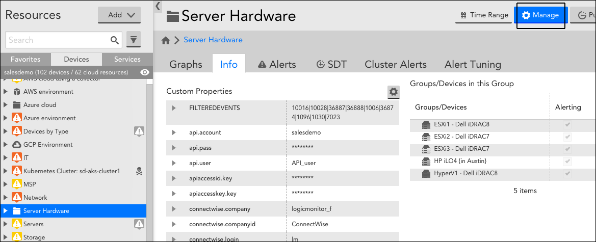Click the home breadcrumb icon
Image resolution: width=596 pixels, height=242 pixels.
[x=165, y=40]
